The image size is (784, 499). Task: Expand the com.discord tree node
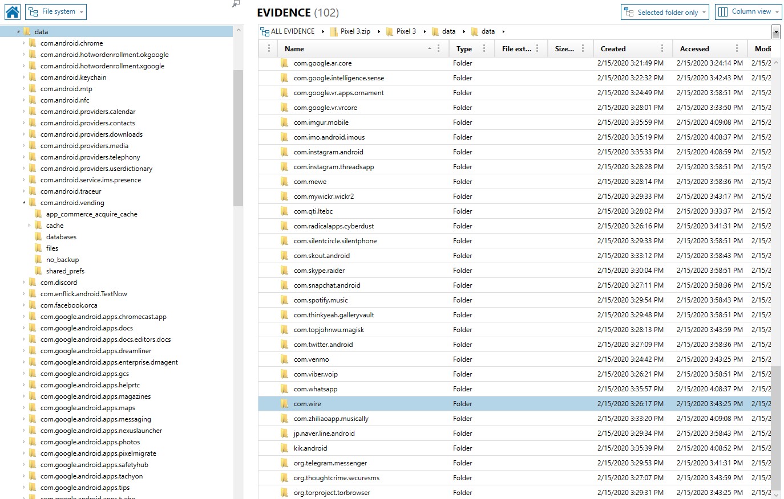[24, 283]
